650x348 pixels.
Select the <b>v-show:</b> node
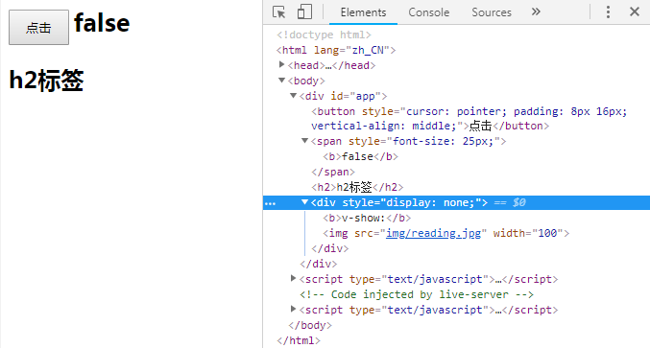tap(367, 218)
